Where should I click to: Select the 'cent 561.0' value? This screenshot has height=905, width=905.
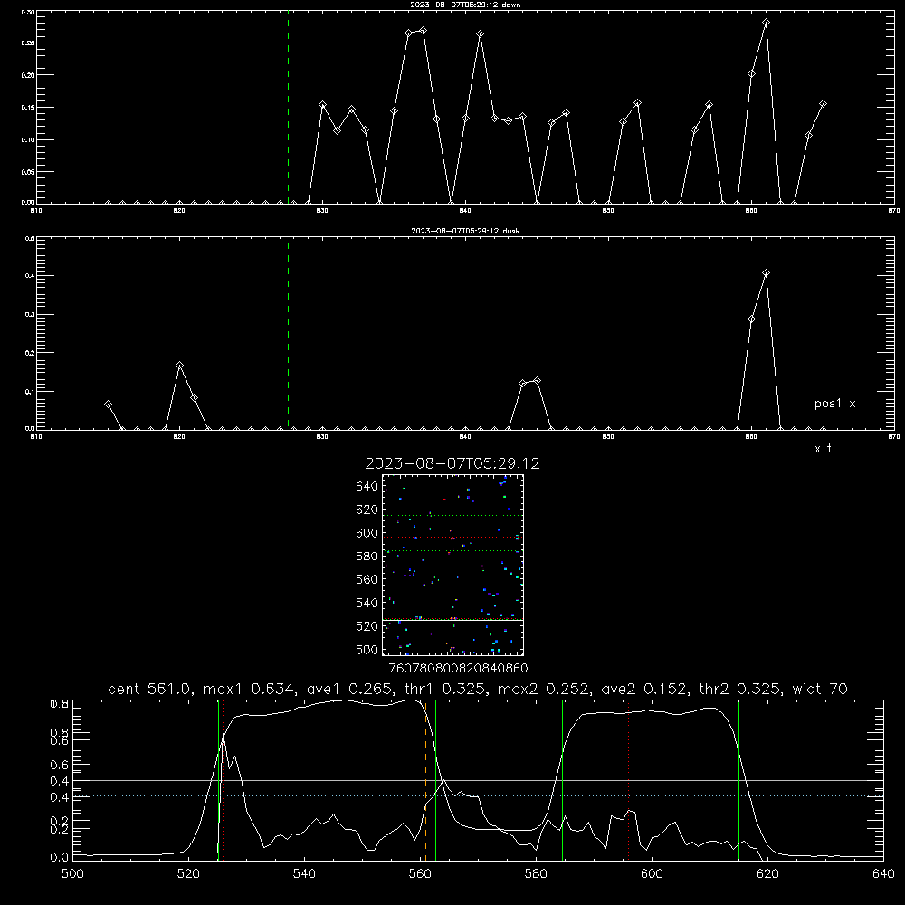[x=149, y=689]
